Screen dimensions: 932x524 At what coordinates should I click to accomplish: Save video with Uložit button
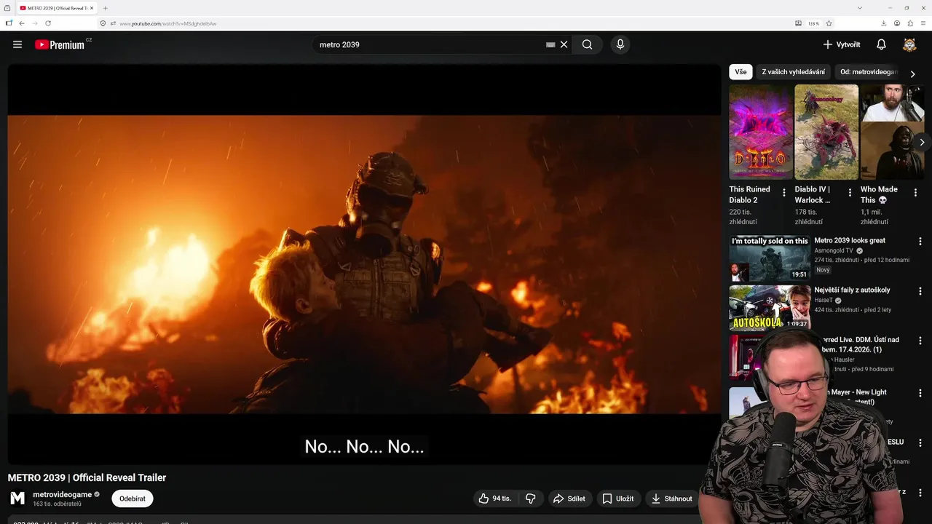[x=618, y=499]
